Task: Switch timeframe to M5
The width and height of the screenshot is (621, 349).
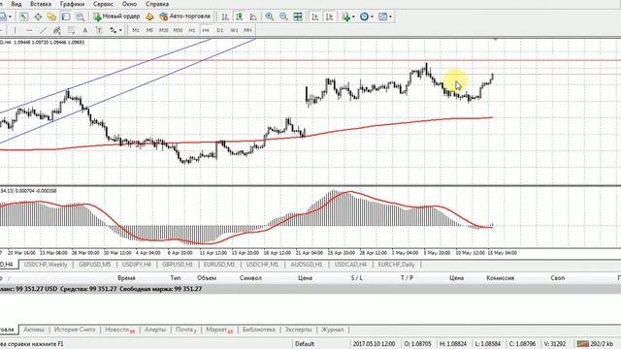Action: [149, 30]
